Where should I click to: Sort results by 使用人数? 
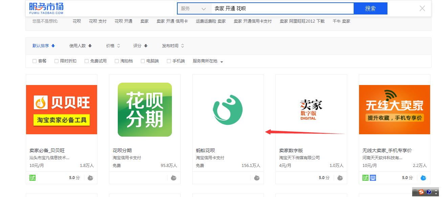[81, 46]
